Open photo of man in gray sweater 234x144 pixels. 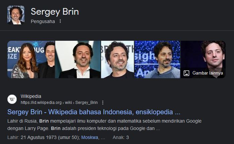157,59
